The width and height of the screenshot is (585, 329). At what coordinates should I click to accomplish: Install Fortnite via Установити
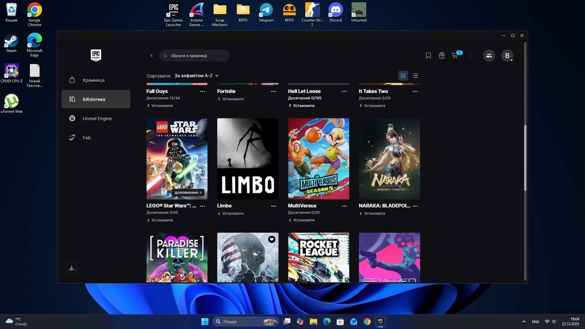click(230, 99)
